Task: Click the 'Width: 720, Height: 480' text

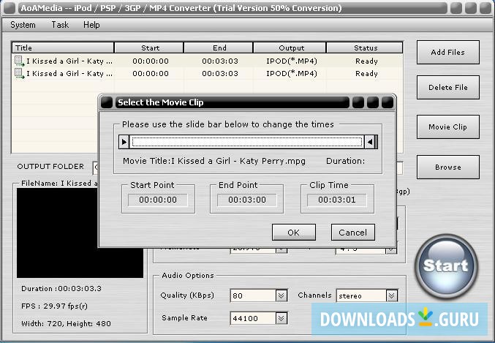Action: coord(66,323)
